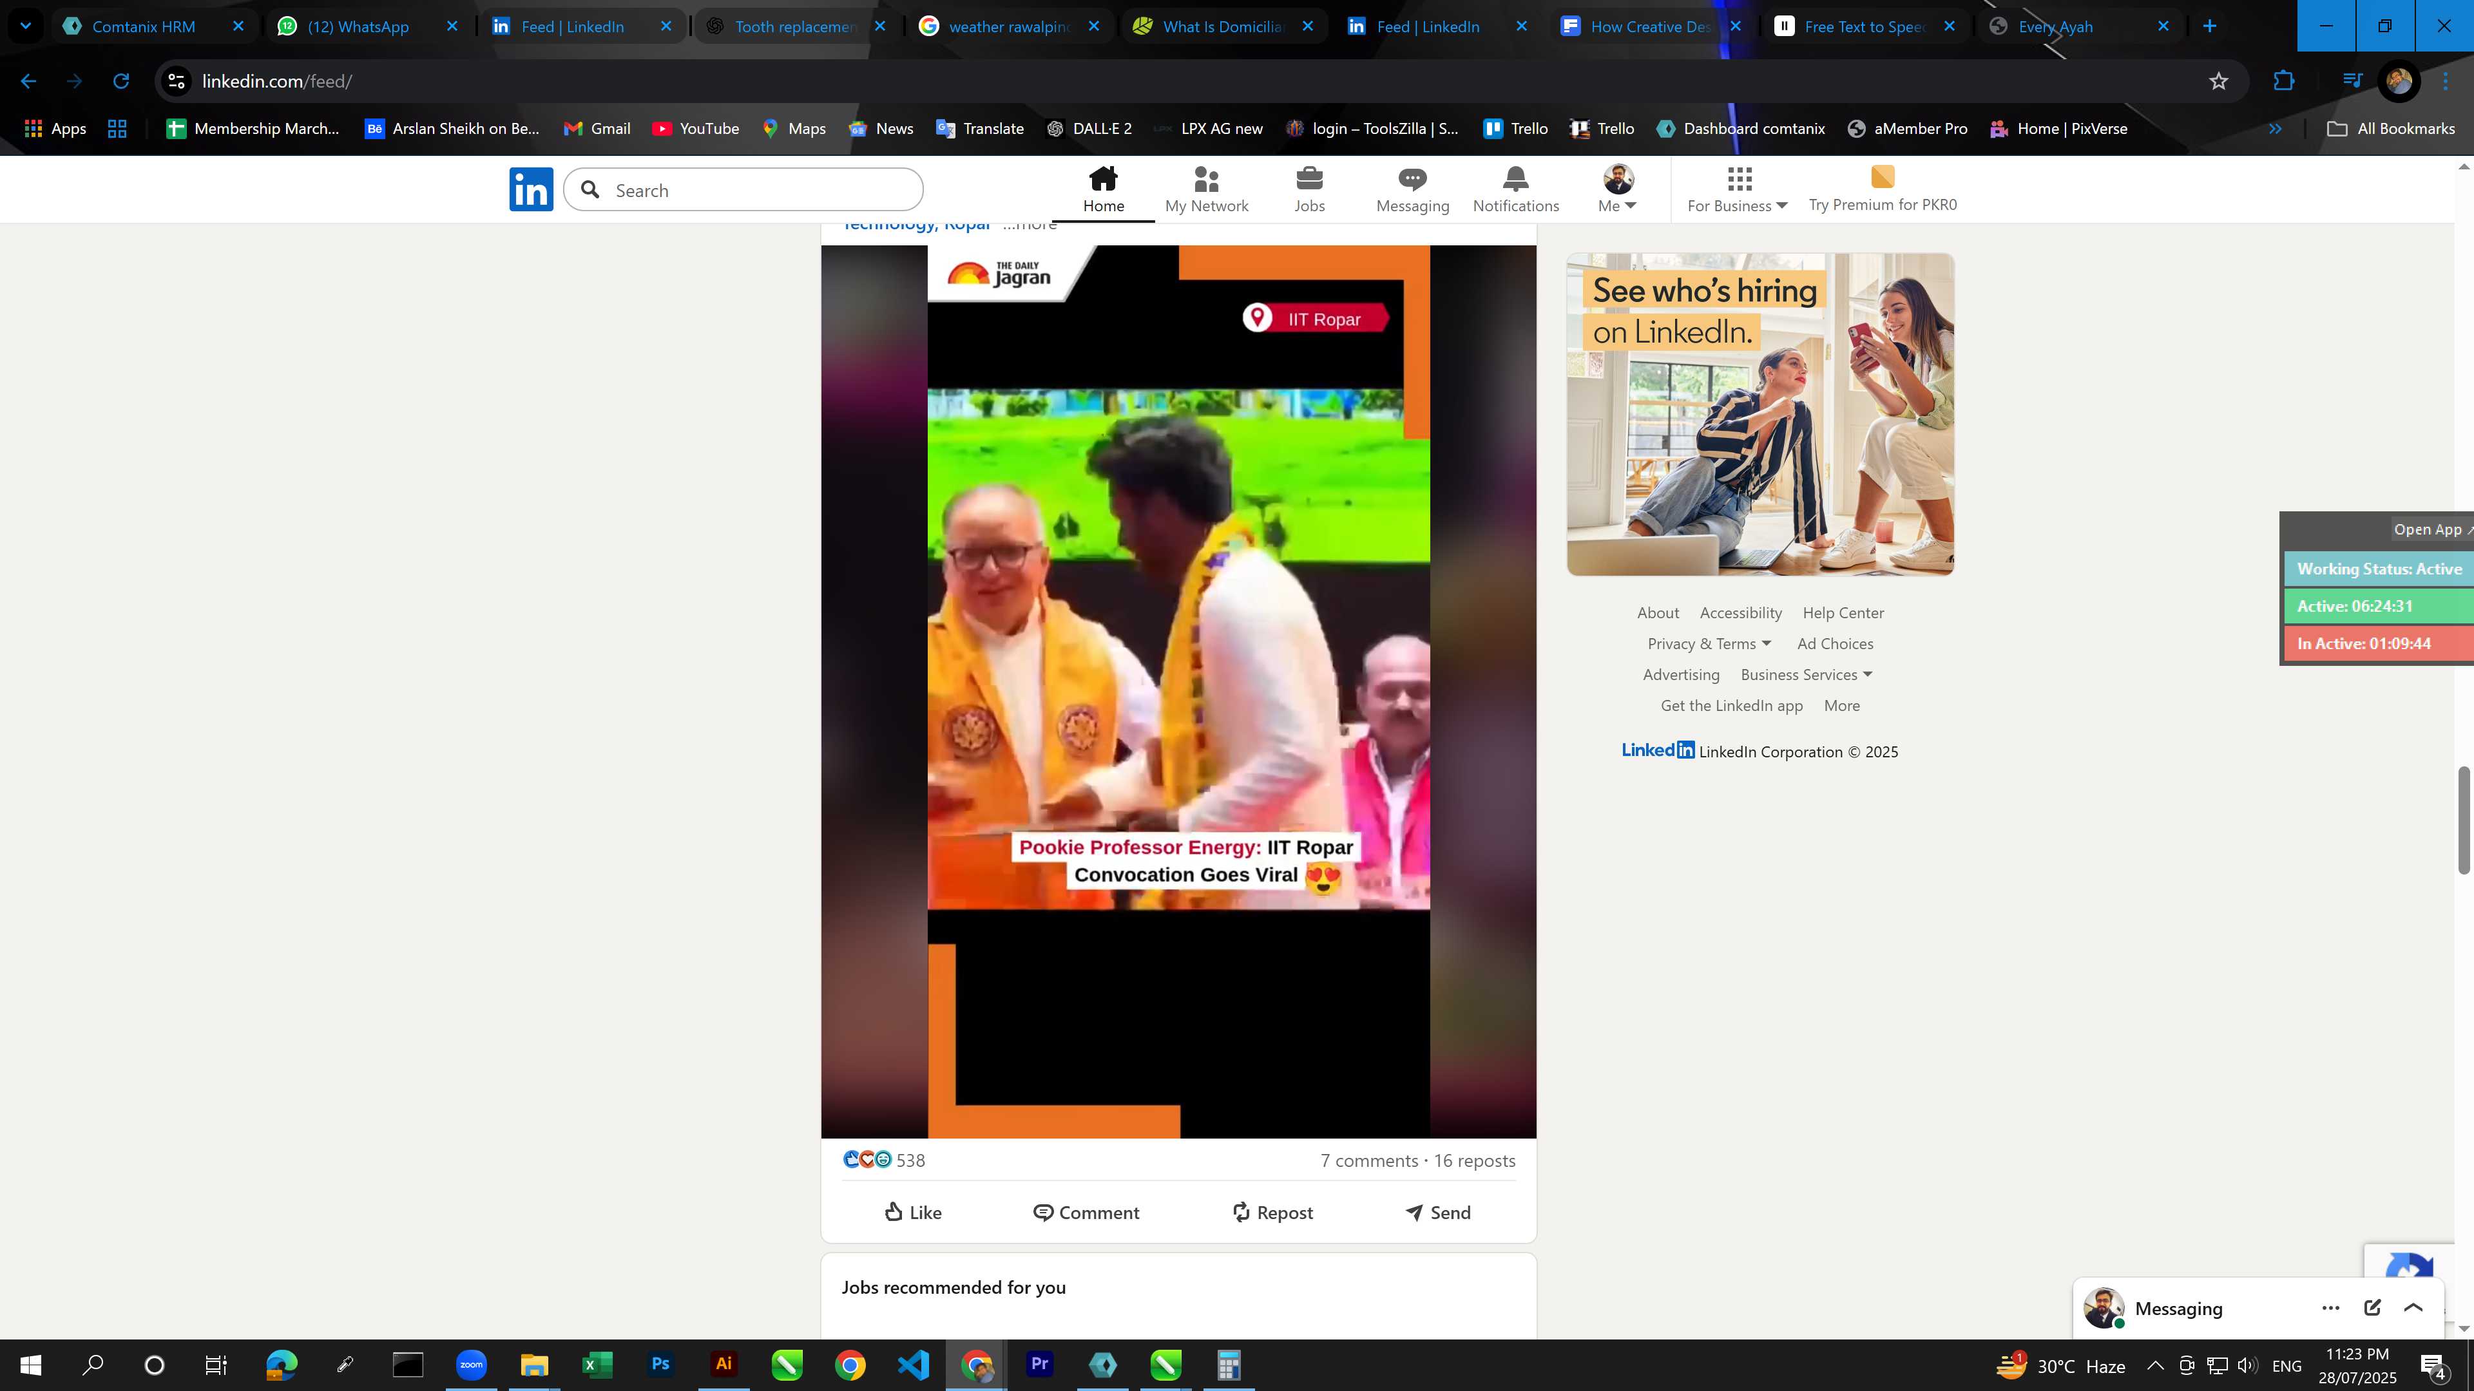
Task: Click the footer More link
Action: pos(1841,705)
